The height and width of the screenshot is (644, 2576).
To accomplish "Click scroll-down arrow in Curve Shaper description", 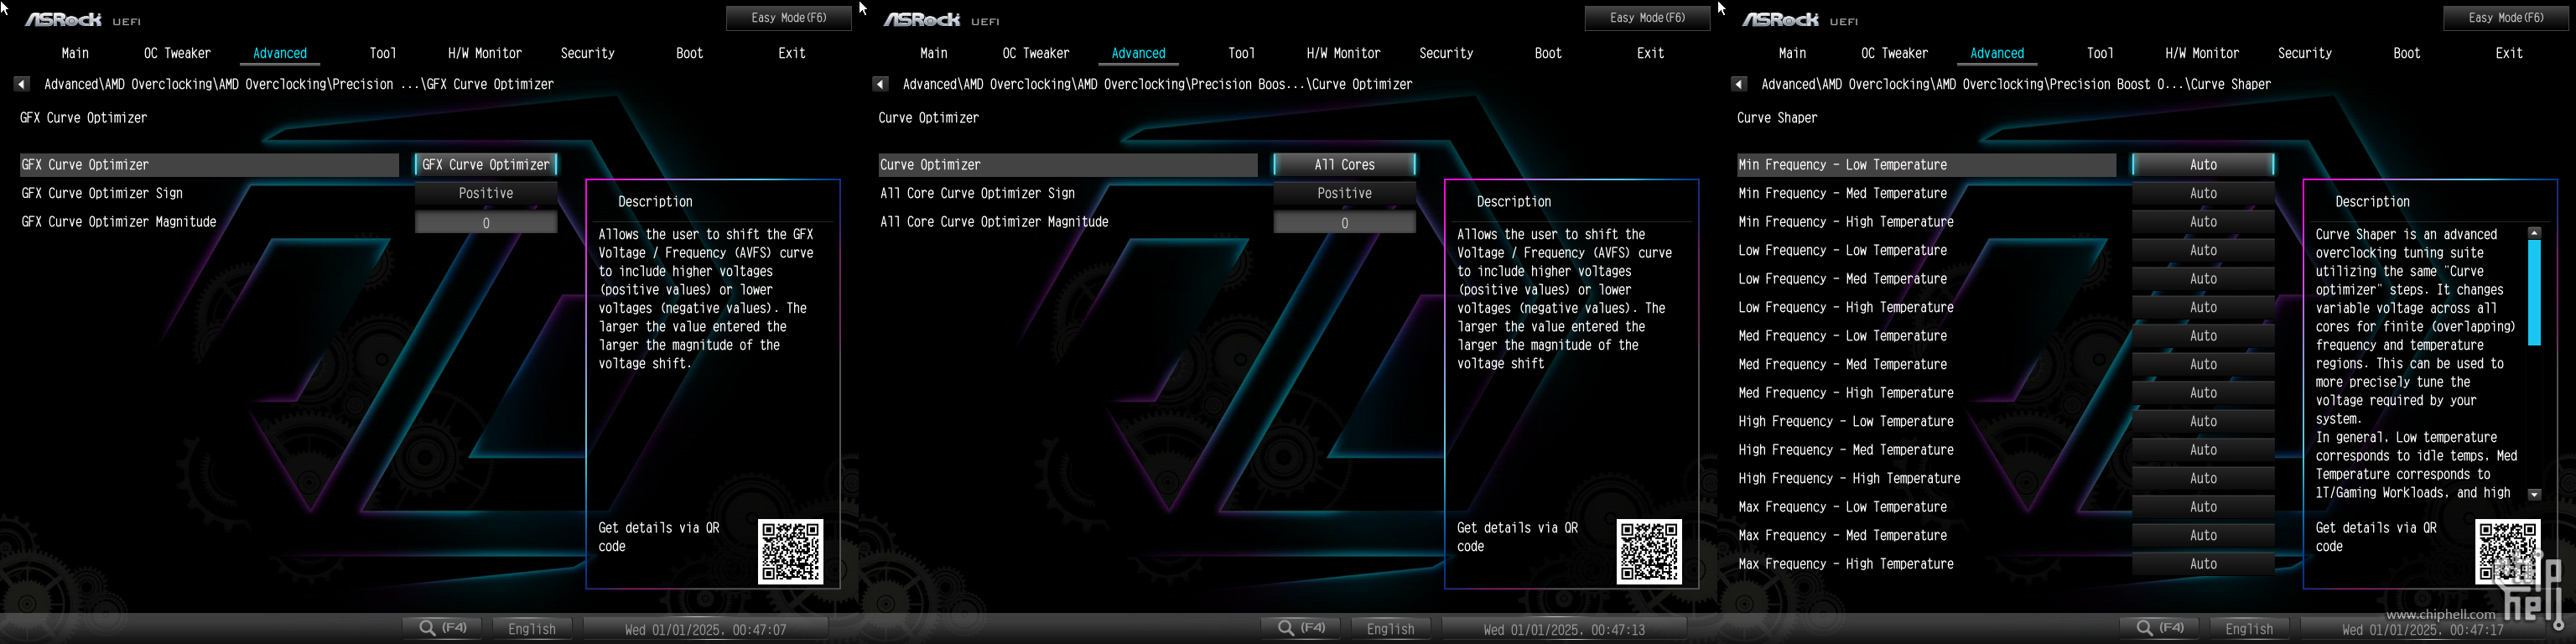I will [x=2534, y=494].
